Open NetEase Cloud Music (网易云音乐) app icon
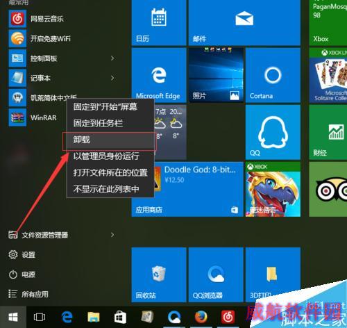 tap(17, 19)
